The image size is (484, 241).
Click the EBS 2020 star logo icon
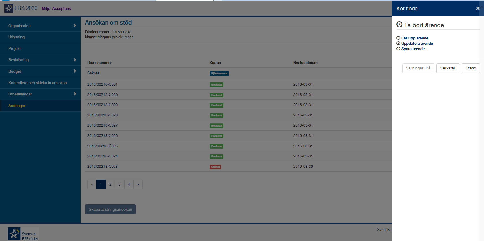point(9,8)
